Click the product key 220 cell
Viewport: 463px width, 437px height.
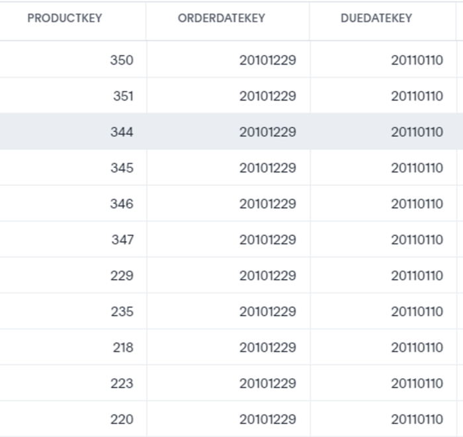point(122,419)
